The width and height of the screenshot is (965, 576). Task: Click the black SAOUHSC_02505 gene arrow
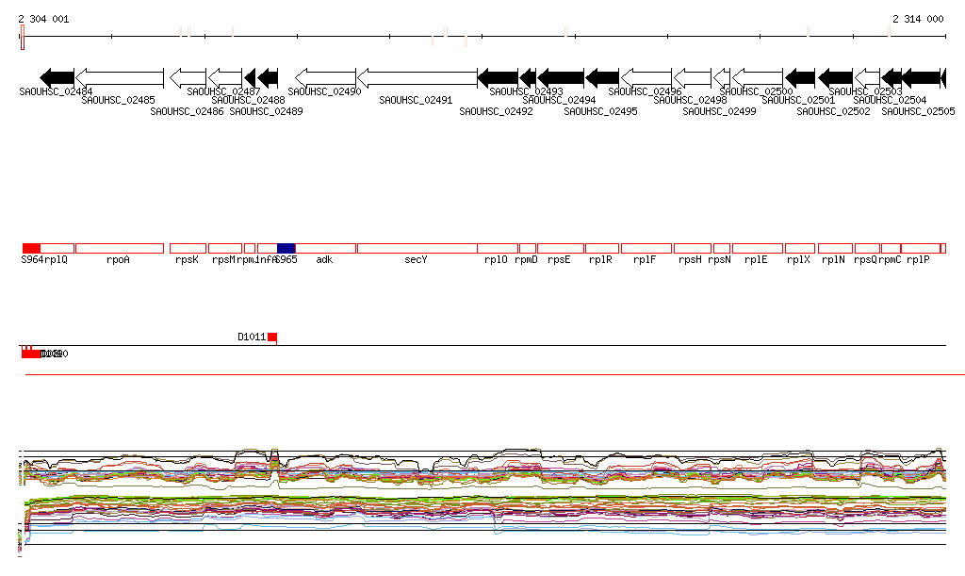coord(922,78)
